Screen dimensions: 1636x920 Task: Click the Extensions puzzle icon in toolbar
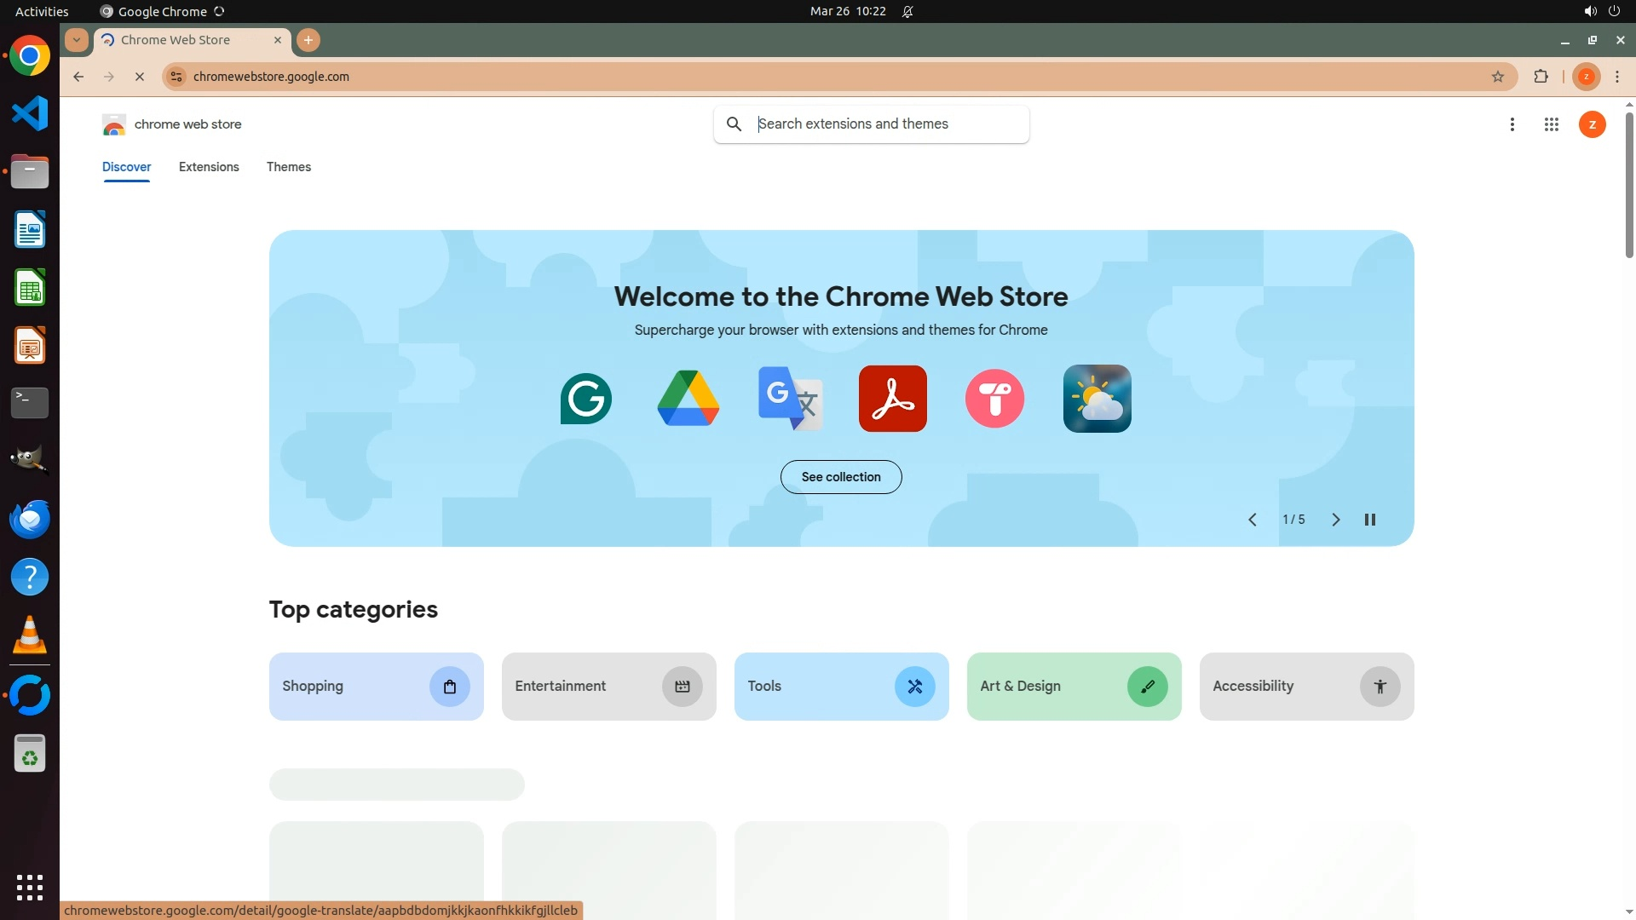(1541, 77)
